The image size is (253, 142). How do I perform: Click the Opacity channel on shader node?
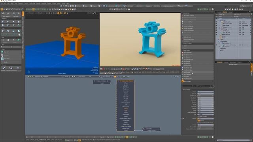click(x=126, y=109)
